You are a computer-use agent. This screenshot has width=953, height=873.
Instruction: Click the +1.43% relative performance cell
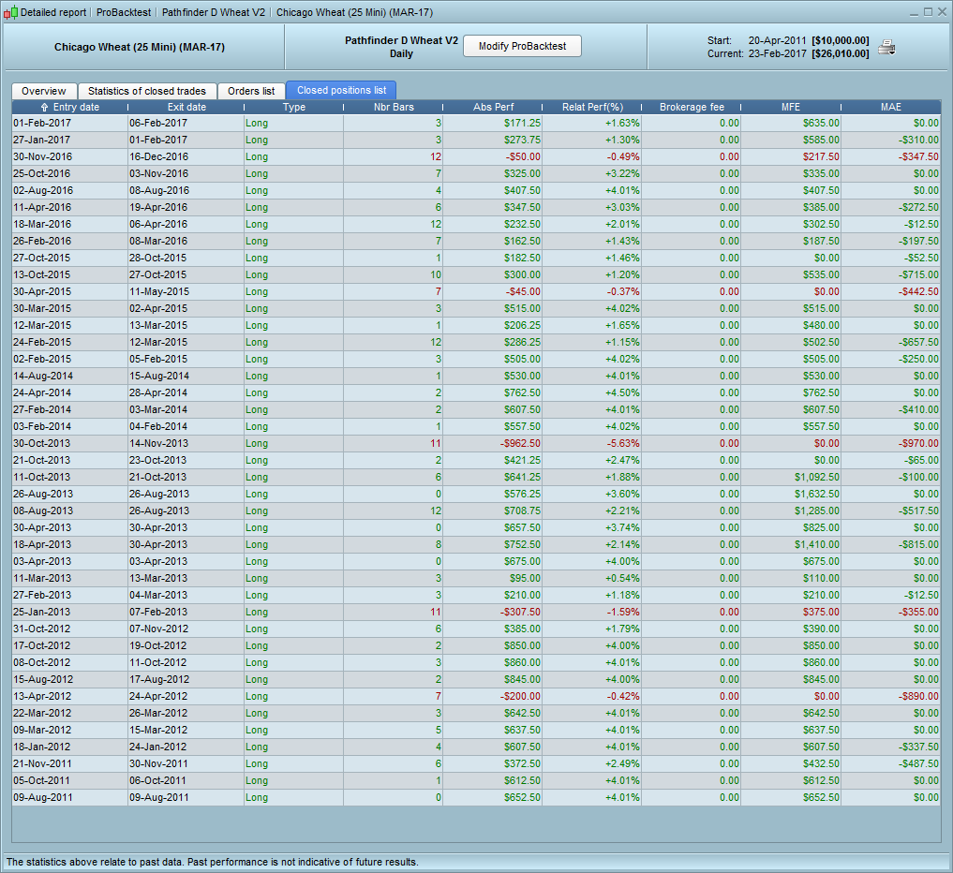click(x=592, y=241)
